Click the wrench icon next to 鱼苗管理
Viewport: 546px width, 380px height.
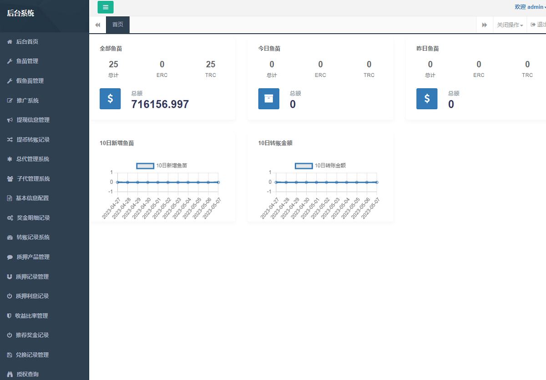coord(10,61)
